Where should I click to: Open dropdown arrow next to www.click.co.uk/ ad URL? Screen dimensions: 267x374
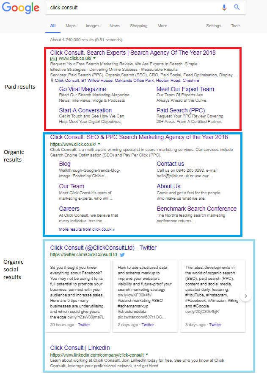point(94,58)
